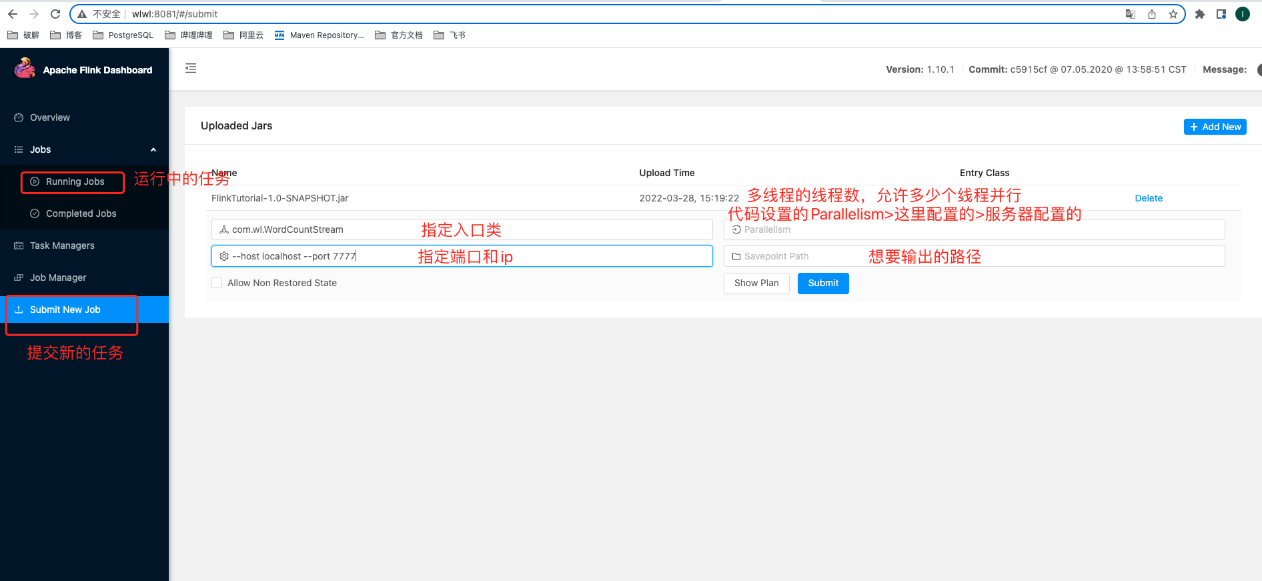Click the Add New jar button
The height and width of the screenshot is (581, 1262).
1215,127
